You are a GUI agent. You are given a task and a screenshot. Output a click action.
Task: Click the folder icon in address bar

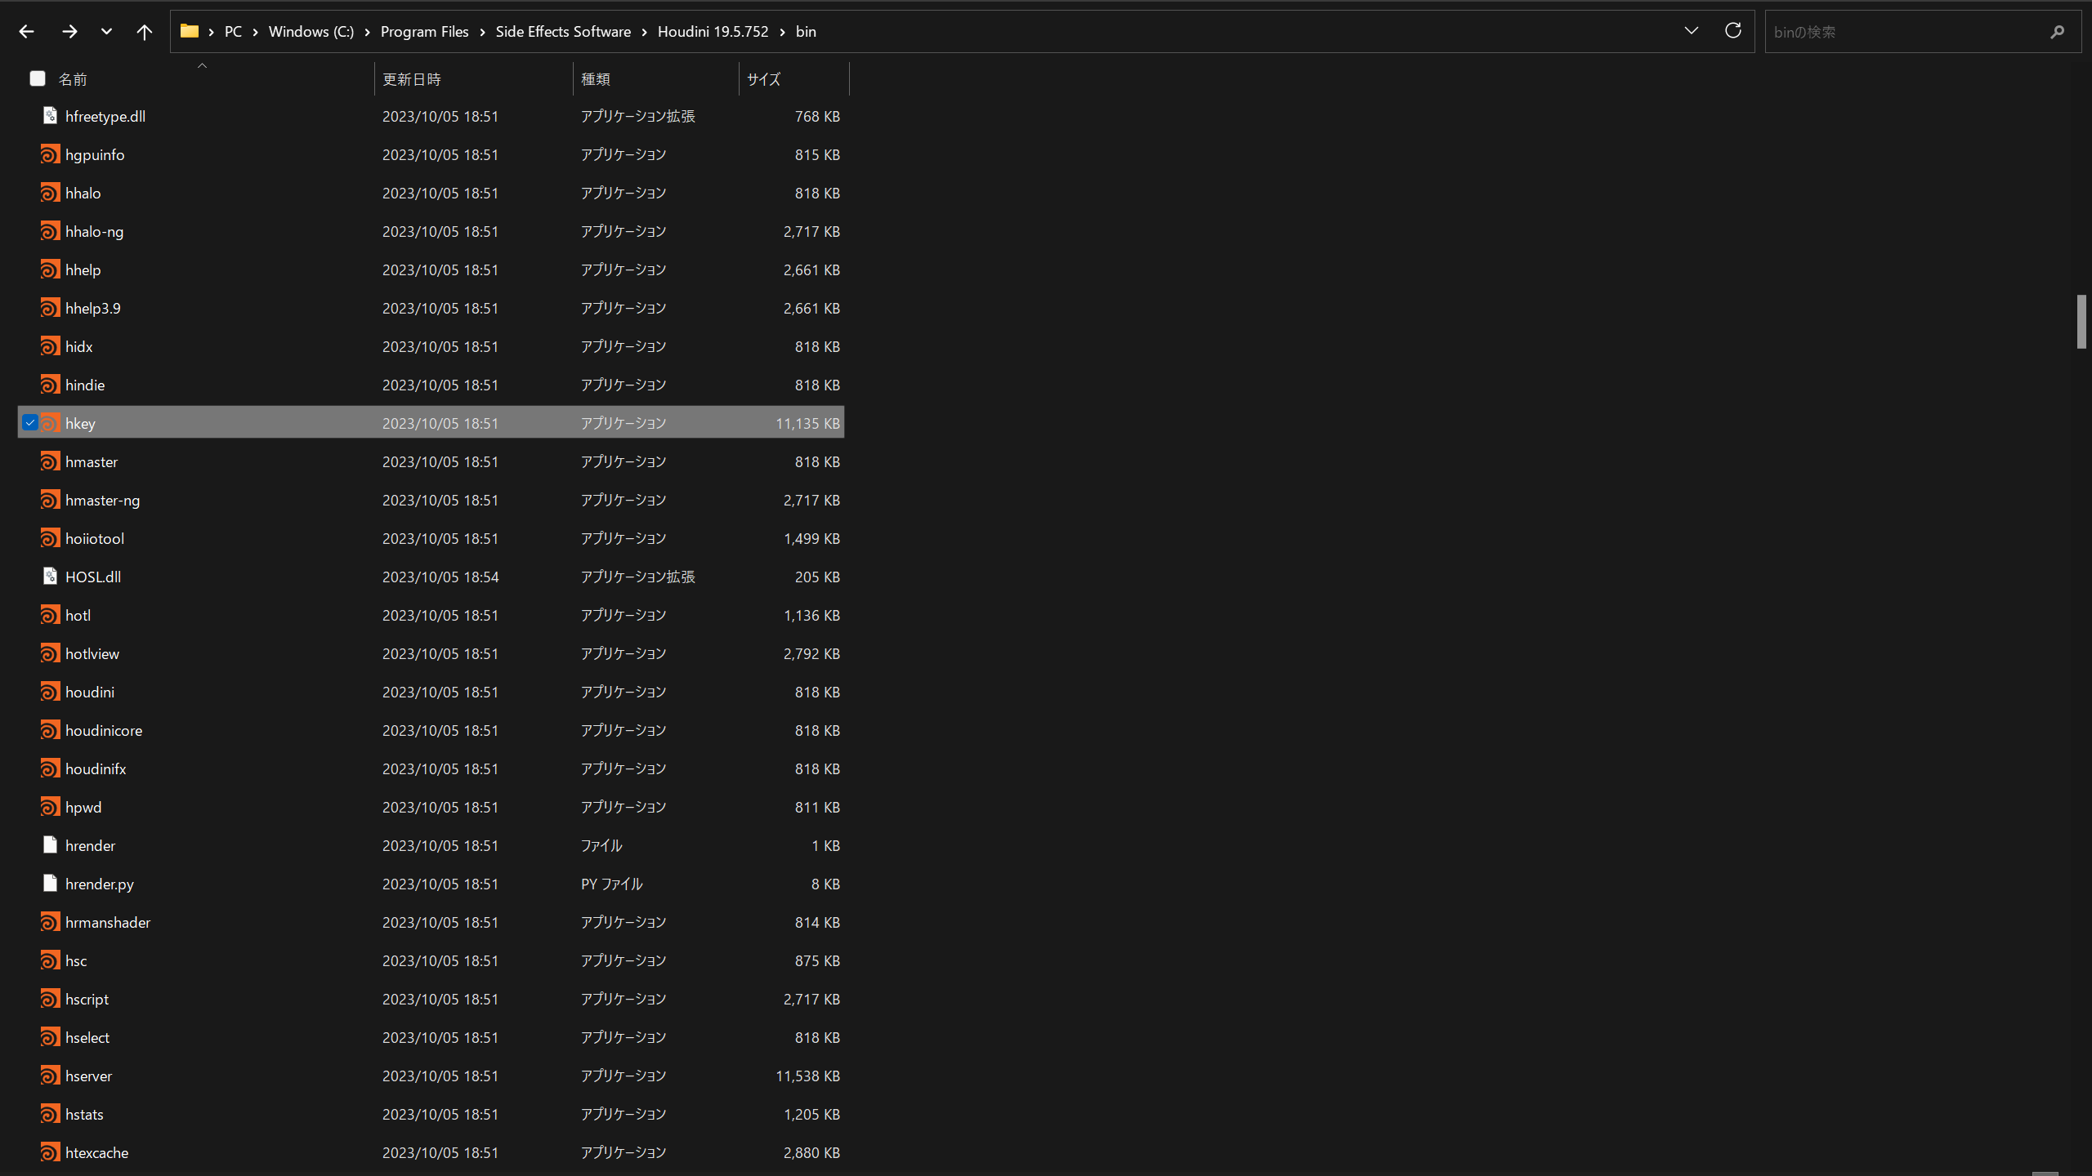click(x=190, y=31)
